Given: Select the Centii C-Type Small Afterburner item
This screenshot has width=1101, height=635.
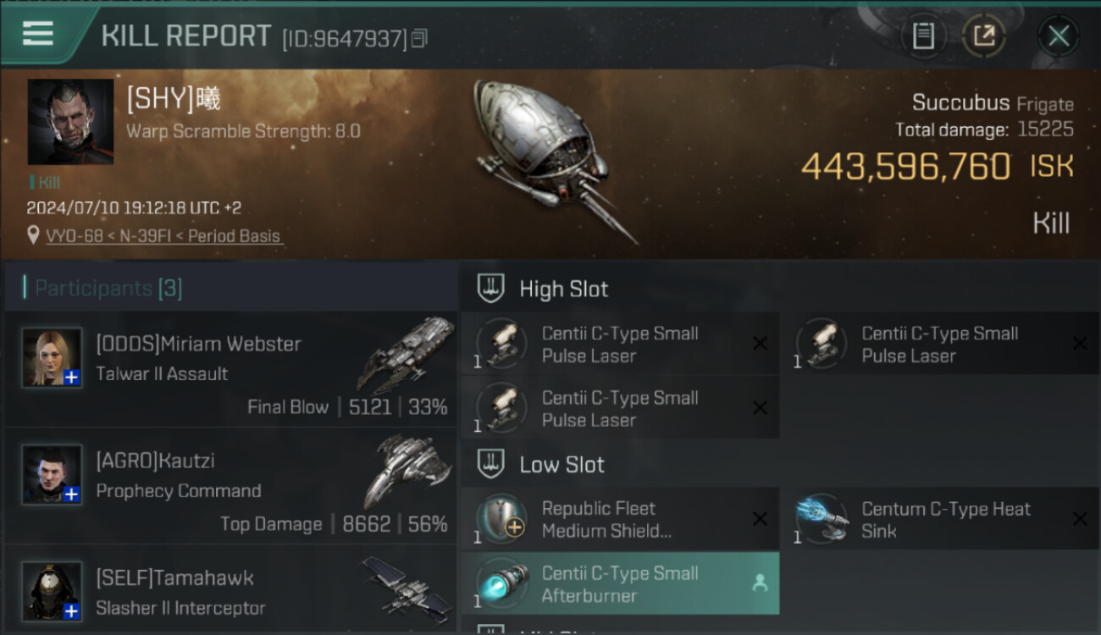Looking at the screenshot, I should pyautogui.click(x=620, y=583).
